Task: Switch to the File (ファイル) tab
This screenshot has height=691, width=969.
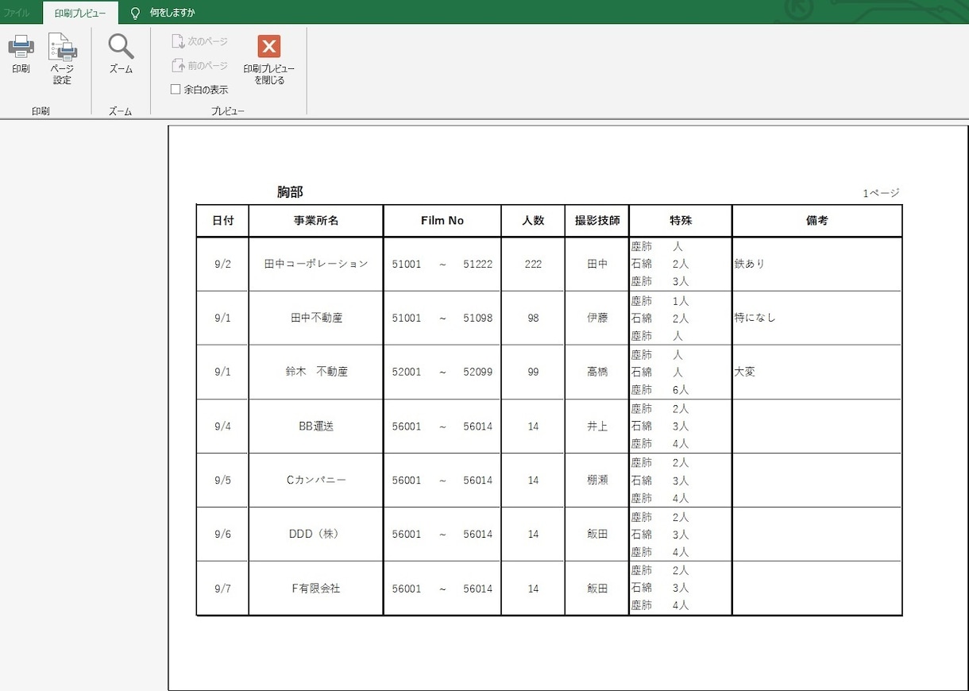Action: [17, 13]
